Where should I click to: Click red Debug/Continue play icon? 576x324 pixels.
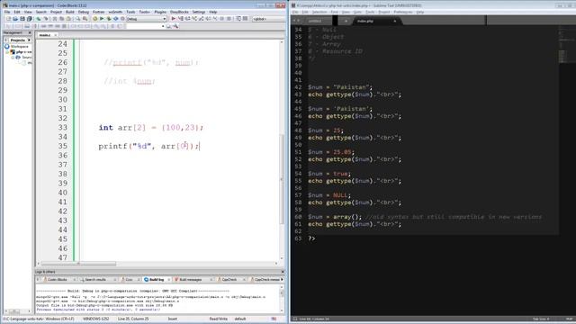[x=174, y=19]
